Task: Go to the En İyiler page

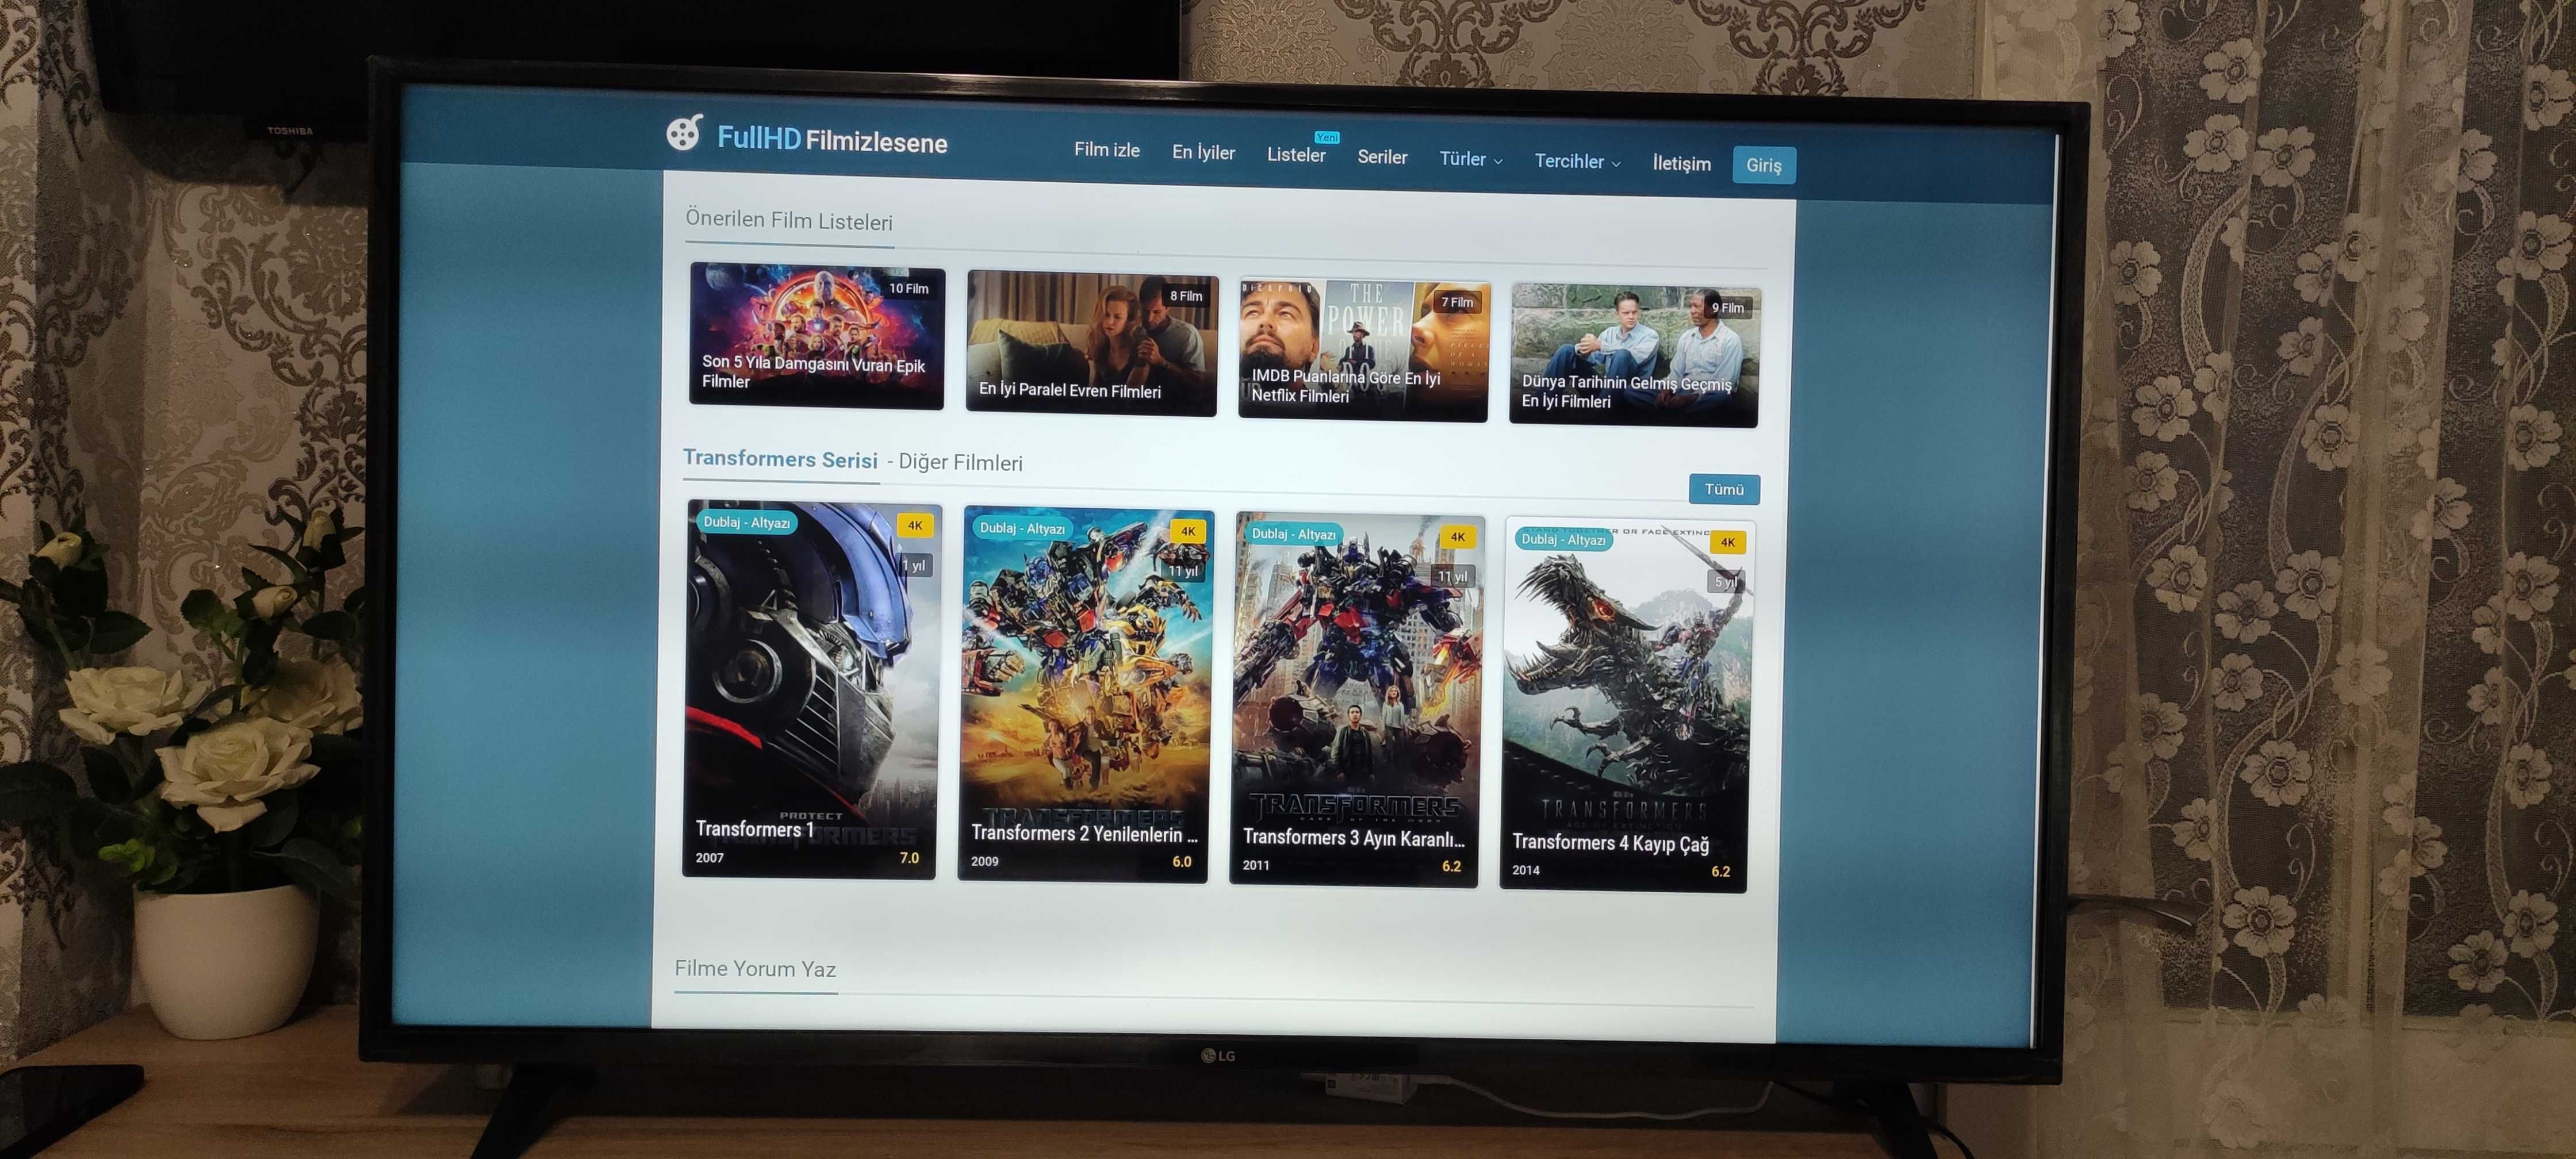Action: click(x=1203, y=152)
